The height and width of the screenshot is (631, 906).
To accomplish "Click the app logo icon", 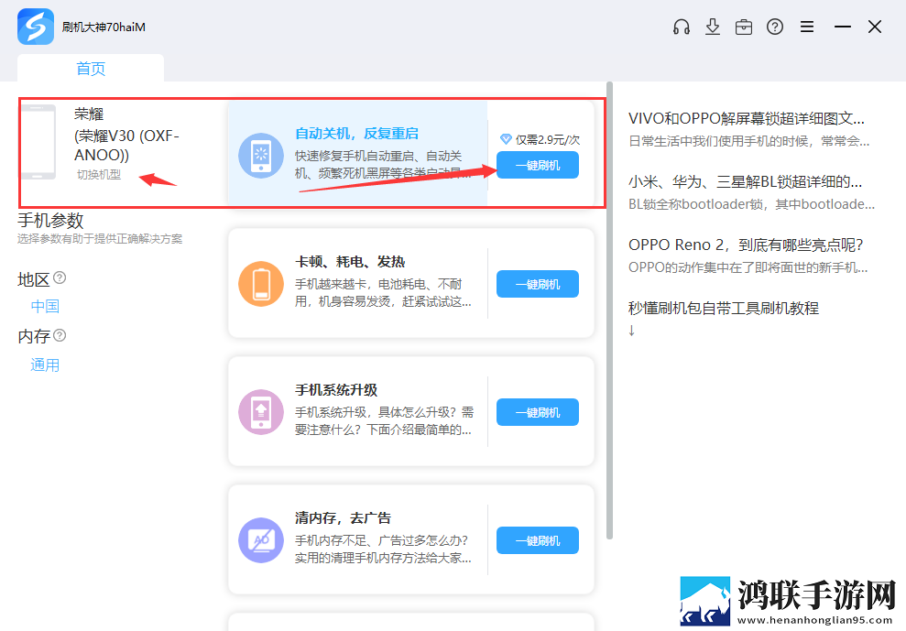I will tap(35, 27).
